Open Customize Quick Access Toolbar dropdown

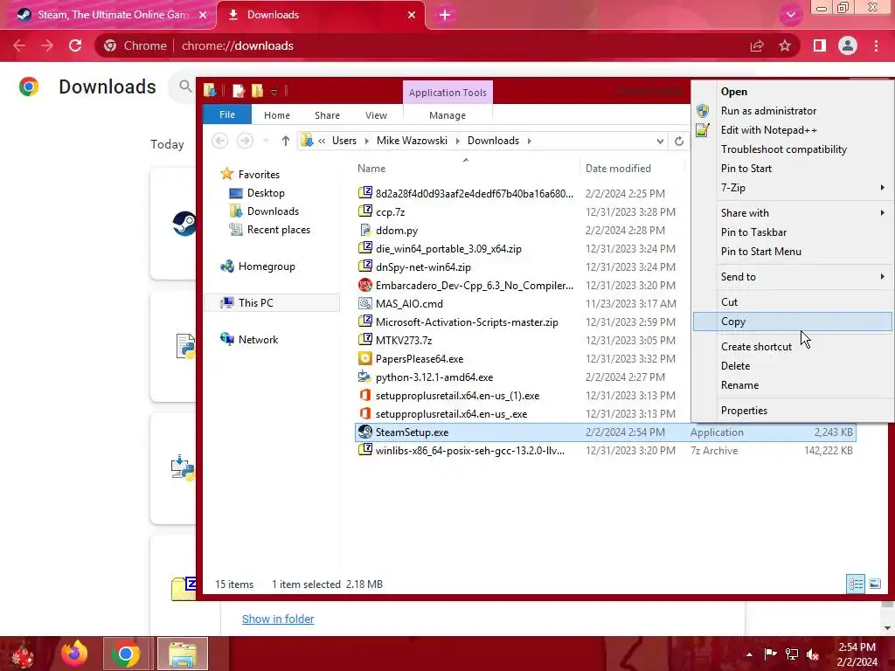click(274, 91)
